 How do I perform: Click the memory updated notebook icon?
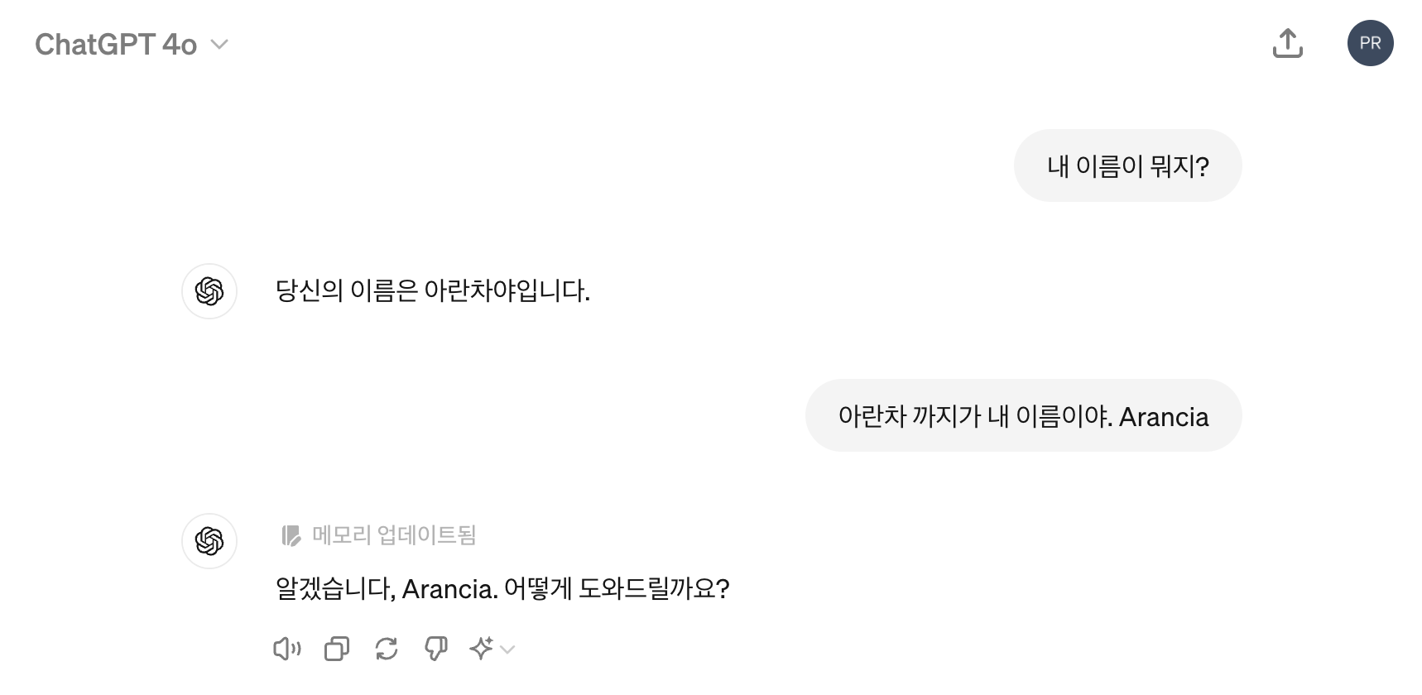291,535
